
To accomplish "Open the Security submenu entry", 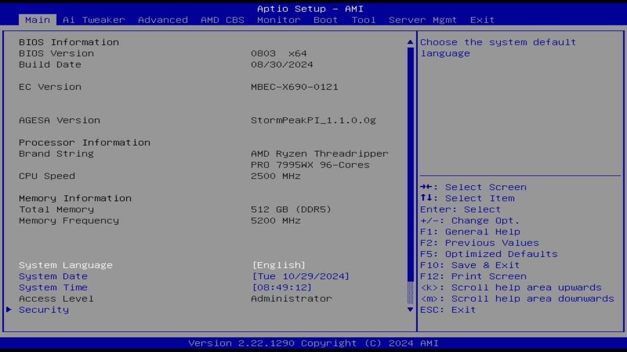I will [x=44, y=309].
